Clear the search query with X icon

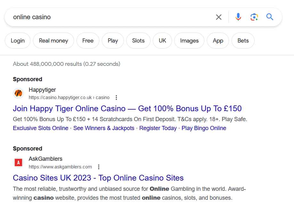click(219, 17)
